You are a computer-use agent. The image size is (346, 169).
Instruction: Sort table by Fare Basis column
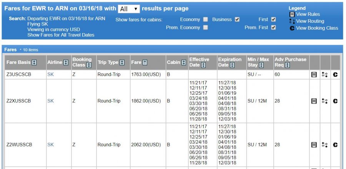click(x=34, y=62)
